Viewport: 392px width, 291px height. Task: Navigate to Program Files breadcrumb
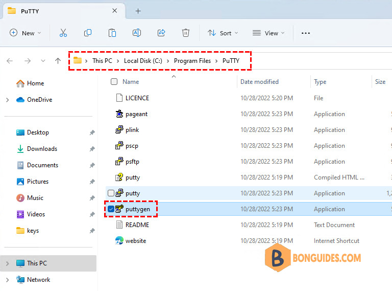pyautogui.click(x=192, y=61)
